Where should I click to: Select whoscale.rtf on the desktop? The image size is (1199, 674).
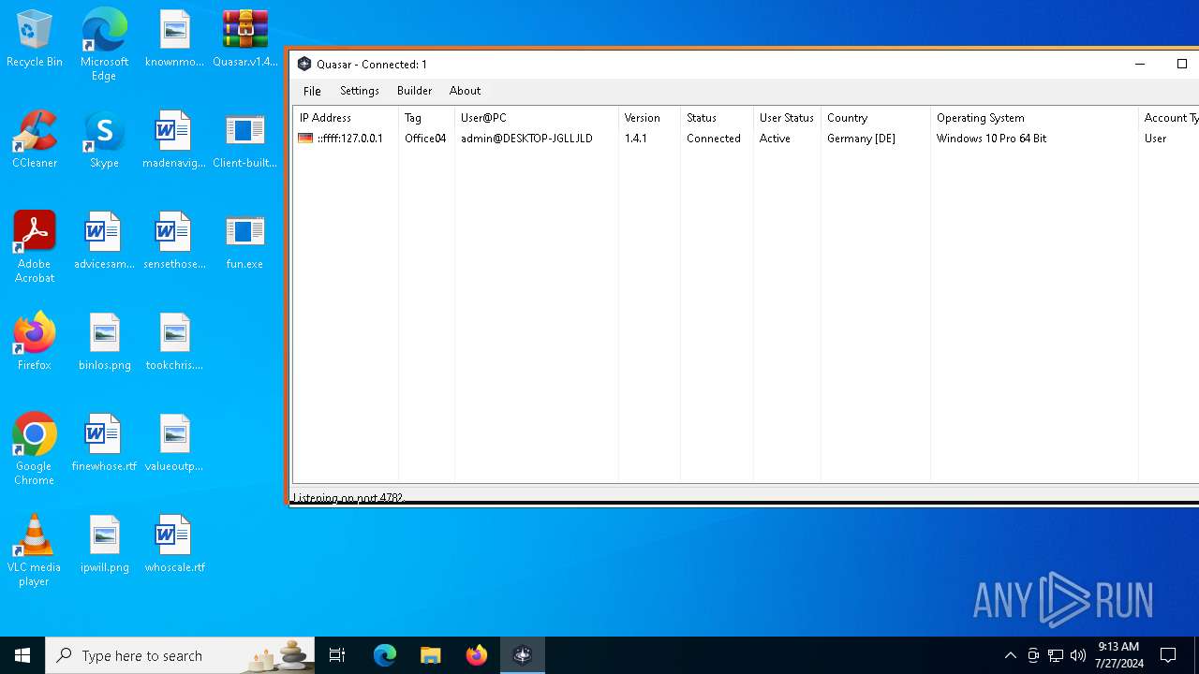tap(174, 545)
